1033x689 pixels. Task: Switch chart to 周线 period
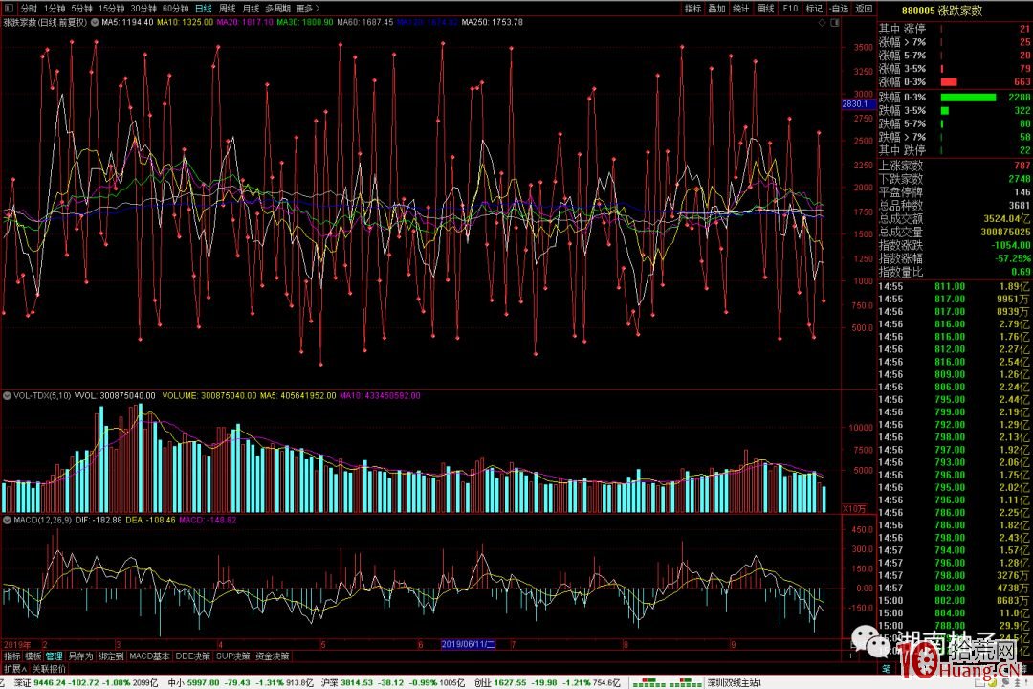pyautogui.click(x=228, y=8)
